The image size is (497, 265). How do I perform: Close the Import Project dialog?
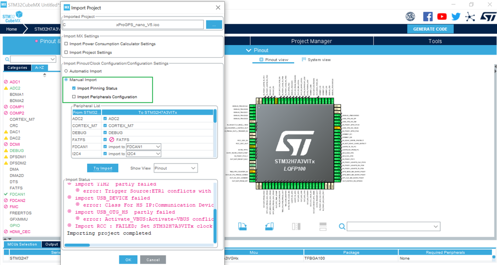pos(218,7)
